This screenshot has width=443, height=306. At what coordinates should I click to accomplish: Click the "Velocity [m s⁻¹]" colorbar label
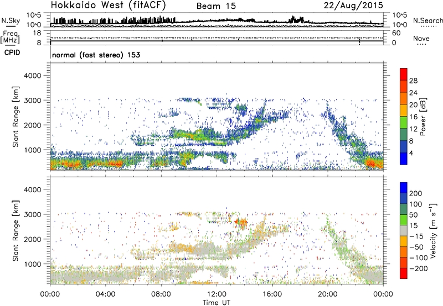pos(433,230)
